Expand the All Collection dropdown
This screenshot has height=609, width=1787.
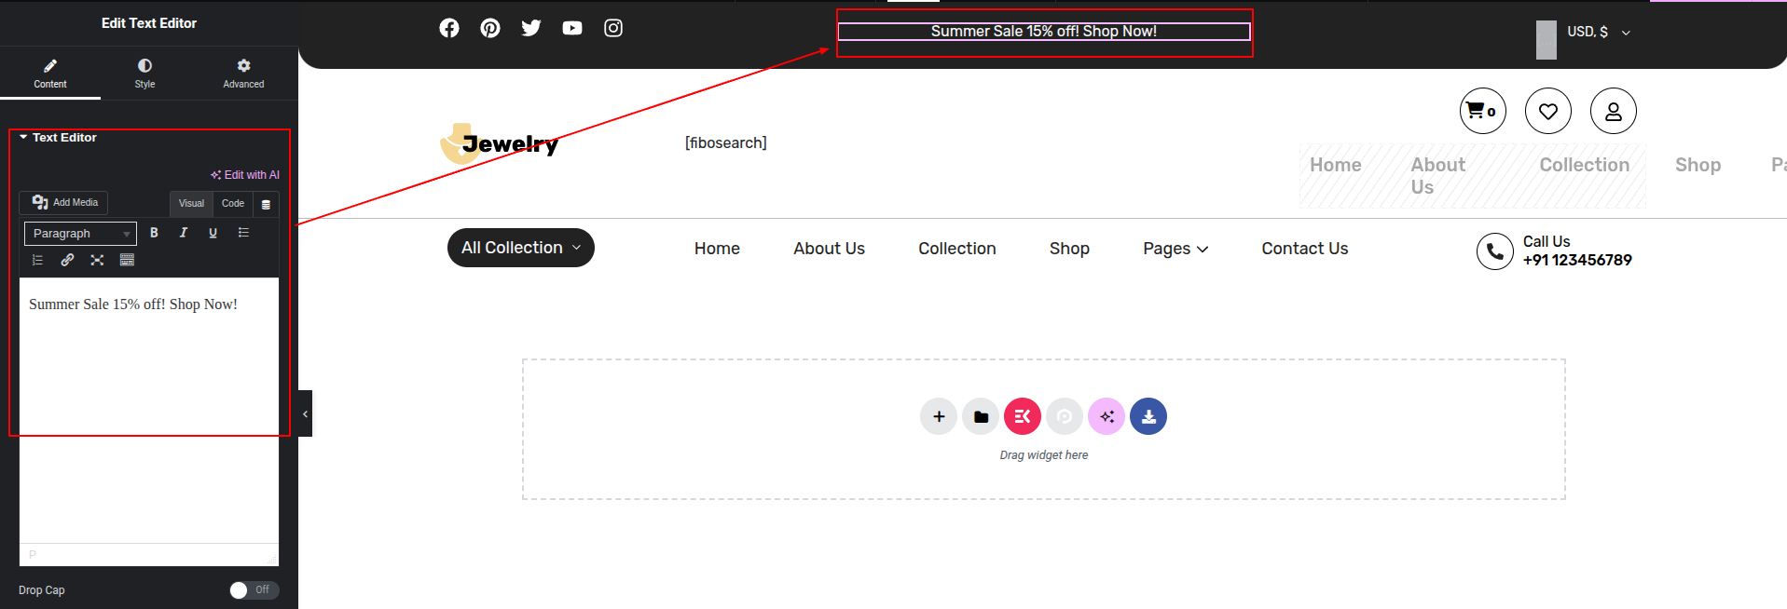click(520, 248)
